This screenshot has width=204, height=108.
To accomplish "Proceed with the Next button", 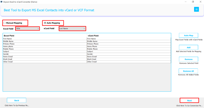I will (x=189, y=100).
